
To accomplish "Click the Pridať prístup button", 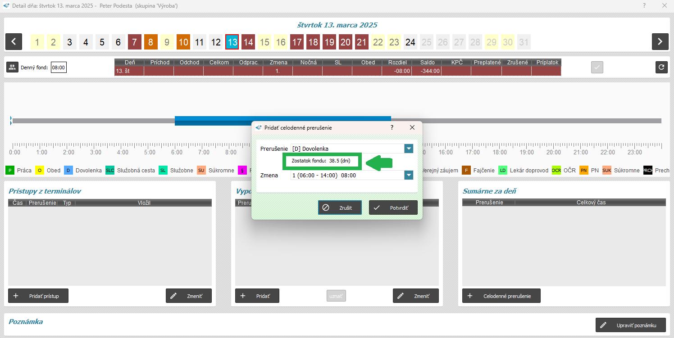I will (38, 296).
